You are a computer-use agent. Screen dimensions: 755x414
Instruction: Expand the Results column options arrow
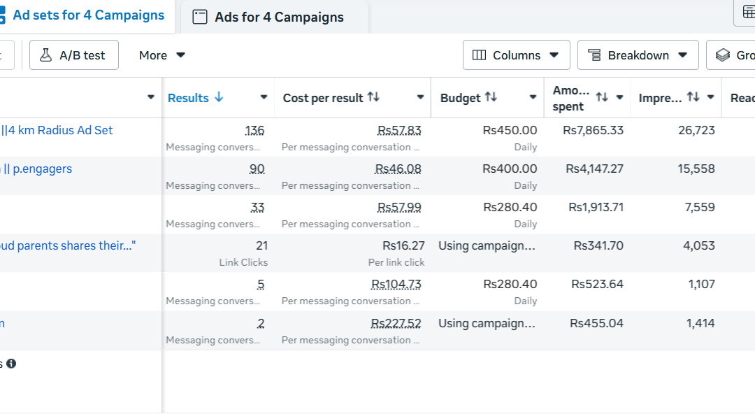click(264, 97)
